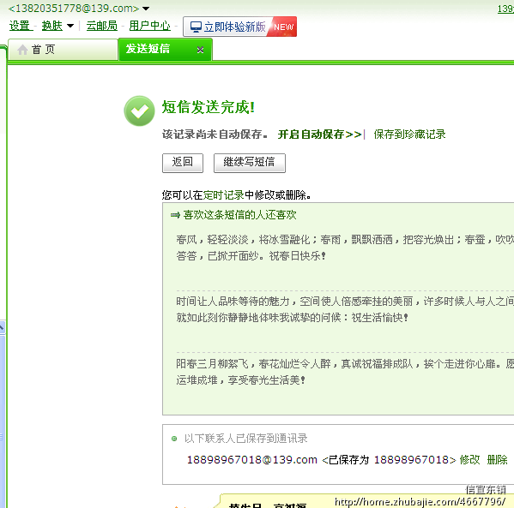Screen dimensions: 514x508
Task: Click the 短信发送完成! heading
Action: (209, 107)
